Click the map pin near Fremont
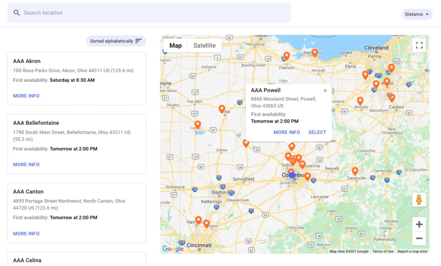 [286, 56]
